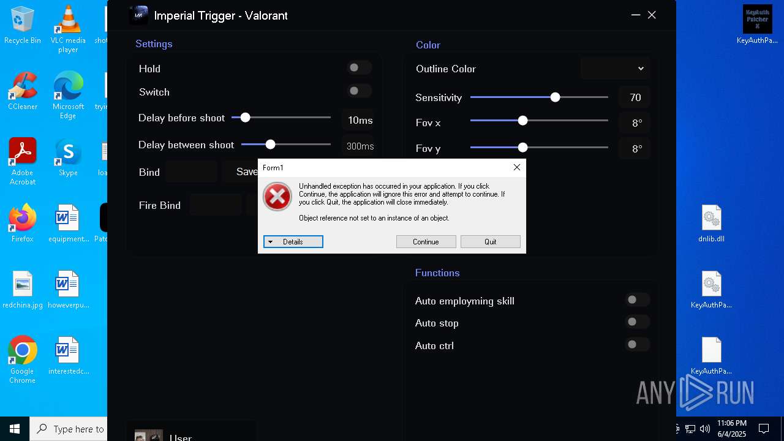
Task: Open the Outline Color dropdown
Action: [x=615, y=69]
